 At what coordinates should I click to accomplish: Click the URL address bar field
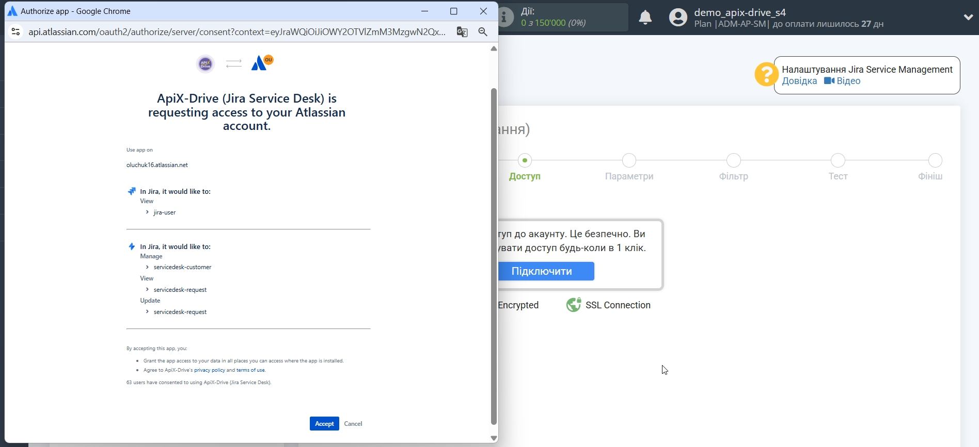pyautogui.click(x=237, y=32)
